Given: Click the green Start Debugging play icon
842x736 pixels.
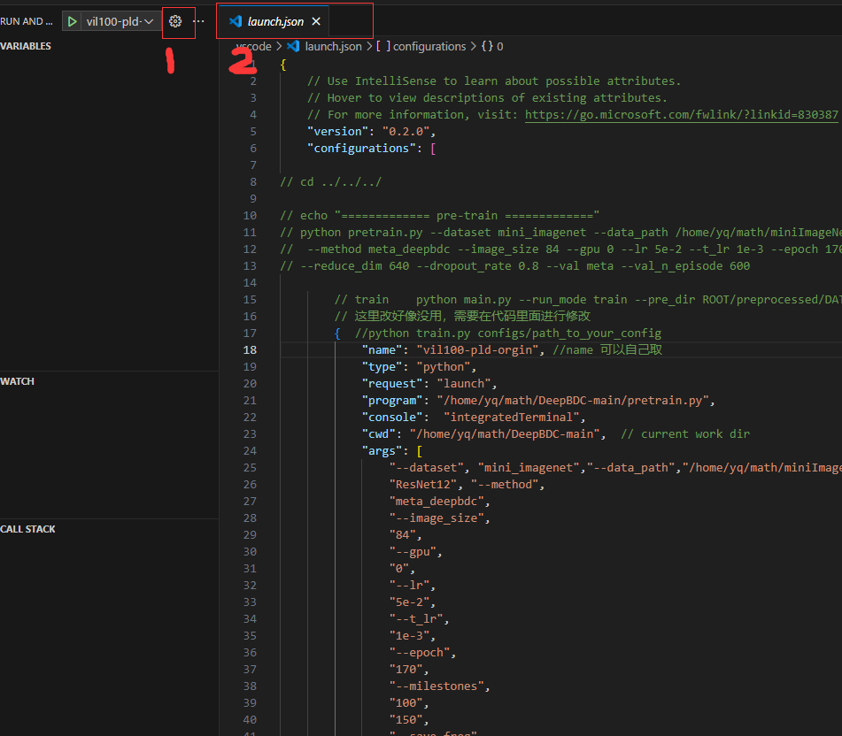Looking at the screenshot, I should click(x=71, y=21).
